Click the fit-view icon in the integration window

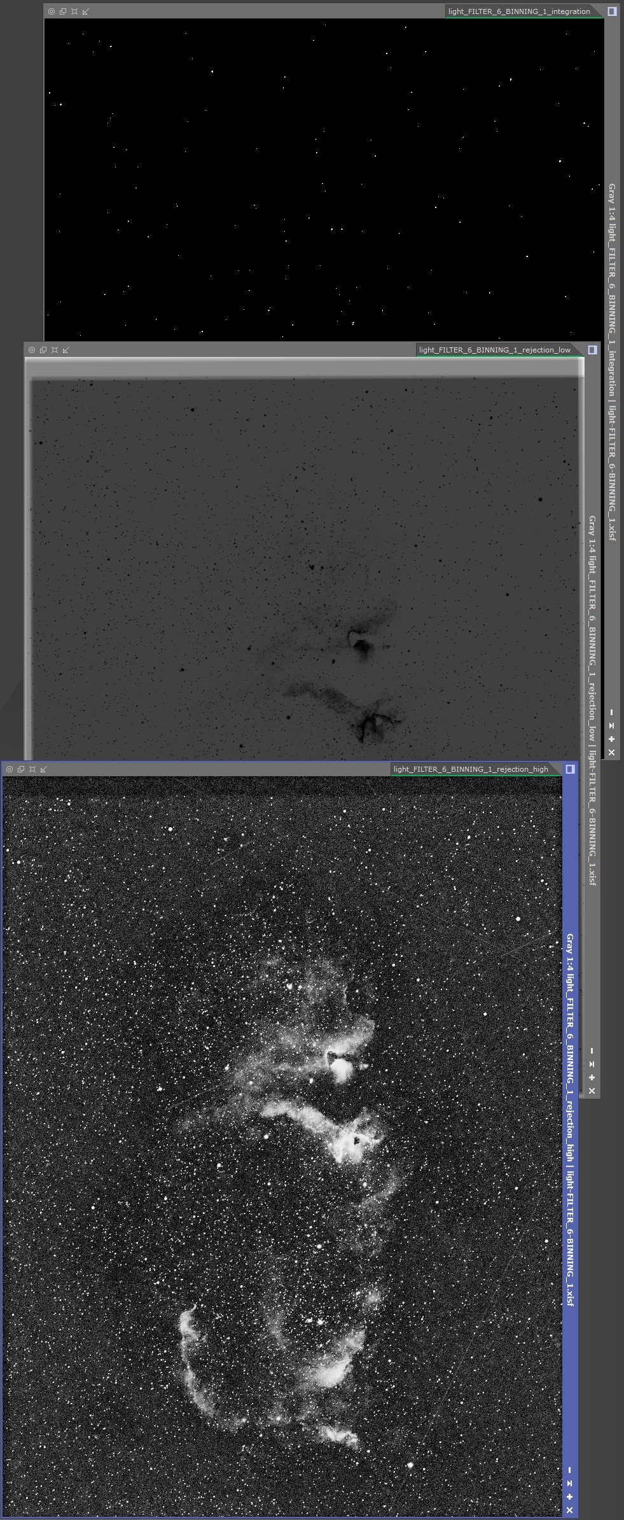click(74, 11)
